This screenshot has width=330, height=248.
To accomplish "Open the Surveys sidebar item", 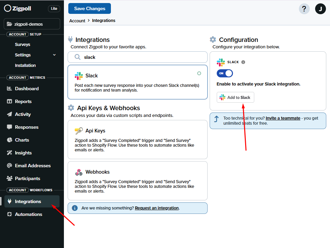I will click(x=22, y=45).
